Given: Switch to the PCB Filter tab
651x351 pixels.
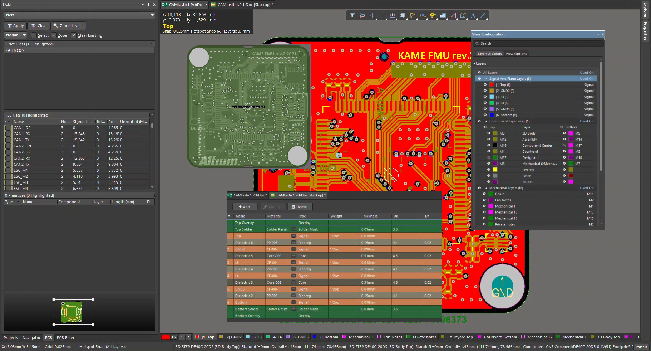Looking at the screenshot, I should click(x=65, y=338).
